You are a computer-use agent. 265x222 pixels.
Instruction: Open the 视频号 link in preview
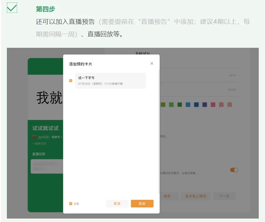coord(57,137)
